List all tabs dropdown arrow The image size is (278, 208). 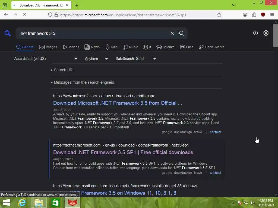pos(234,5)
